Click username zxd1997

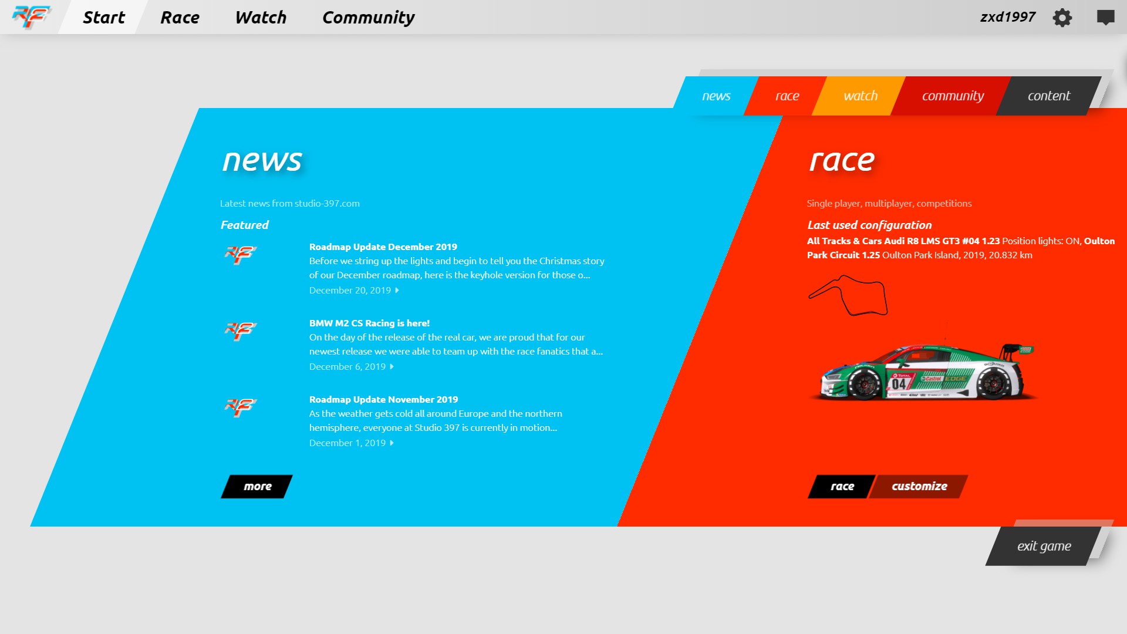1008,17
